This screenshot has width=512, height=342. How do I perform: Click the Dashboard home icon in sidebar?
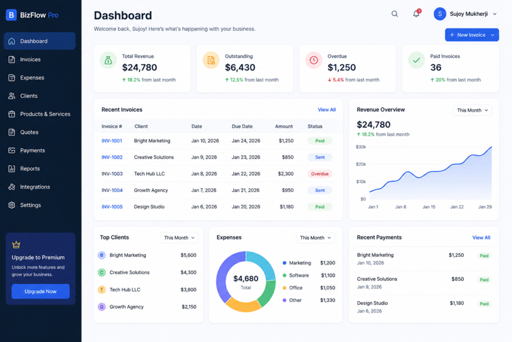pyautogui.click(x=12, y=41)
